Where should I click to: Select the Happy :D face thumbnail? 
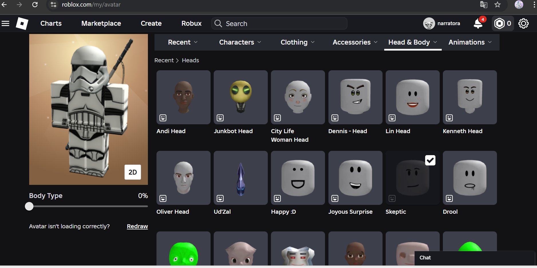298,178
